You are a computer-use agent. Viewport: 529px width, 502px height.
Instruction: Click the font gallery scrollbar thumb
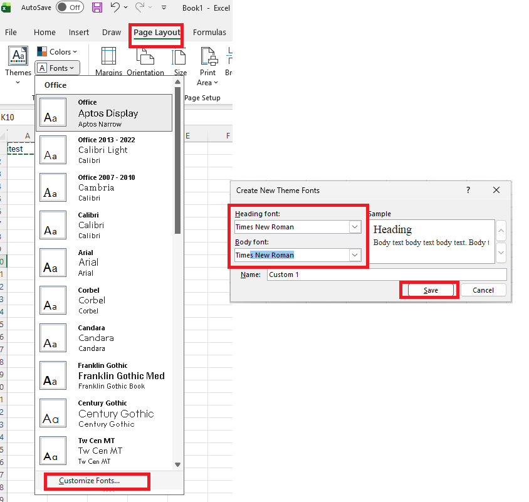click(x=178, y=160)
